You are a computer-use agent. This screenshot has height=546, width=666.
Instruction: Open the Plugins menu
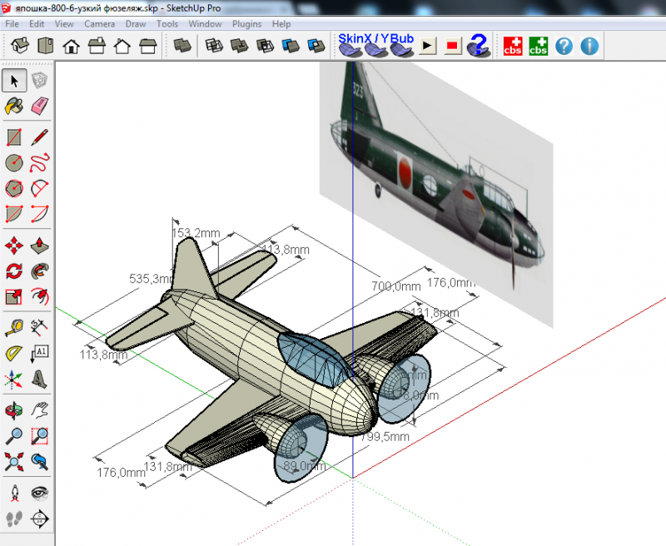[x=246, y=24]
